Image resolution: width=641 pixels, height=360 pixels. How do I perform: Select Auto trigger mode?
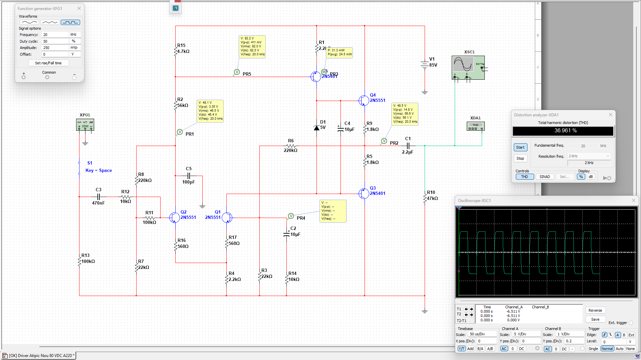pos(620,349)
